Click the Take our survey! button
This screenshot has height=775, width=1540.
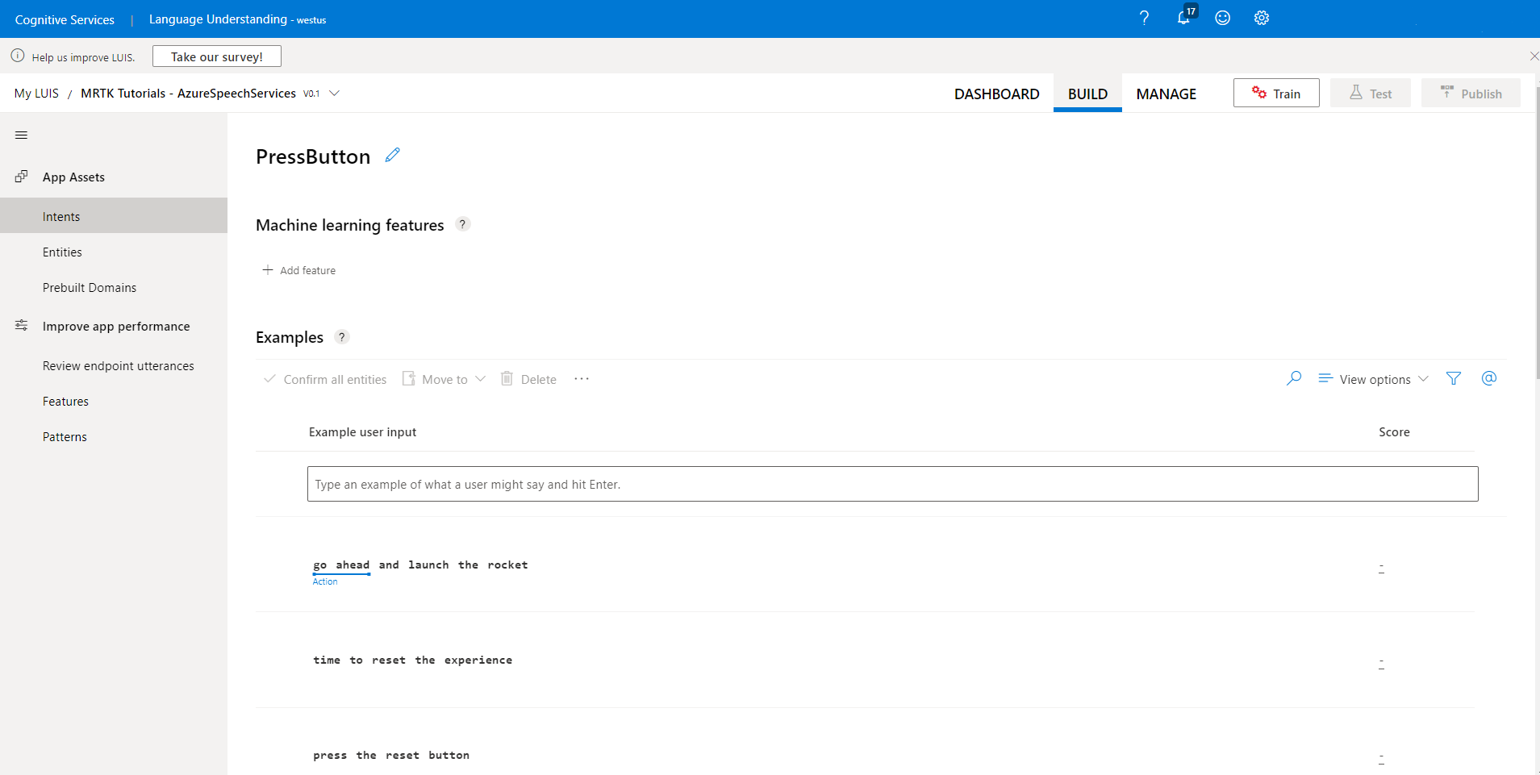[x=217, y=56]
